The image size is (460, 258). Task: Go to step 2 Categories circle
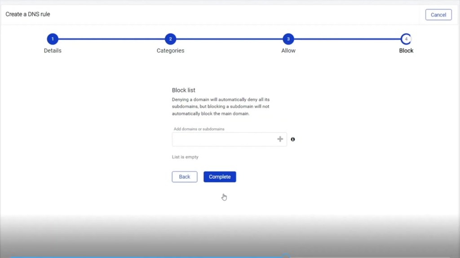(x=170, y=39)
